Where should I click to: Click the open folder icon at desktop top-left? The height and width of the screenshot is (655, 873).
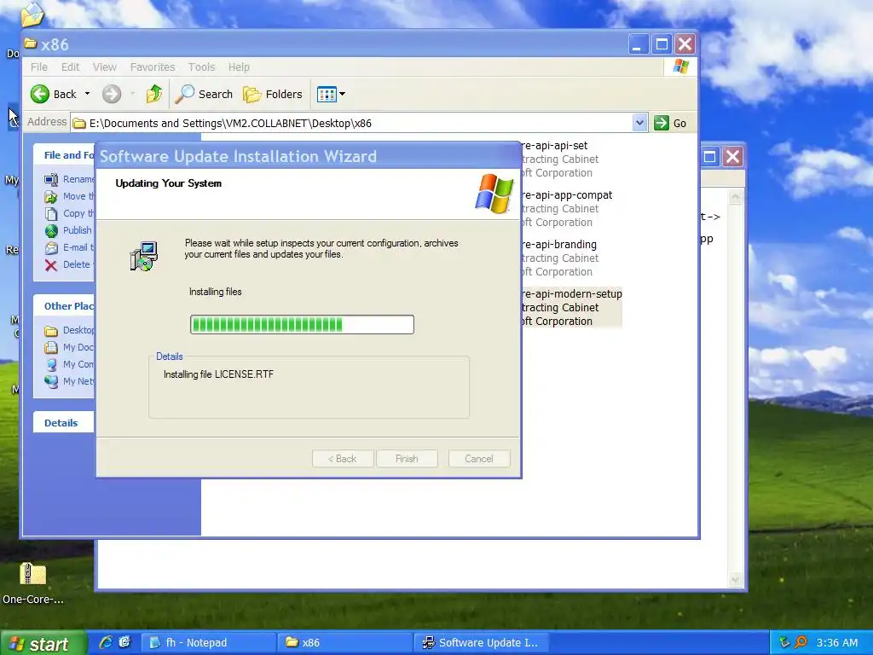pyautogui.click(x=32, y=14)
